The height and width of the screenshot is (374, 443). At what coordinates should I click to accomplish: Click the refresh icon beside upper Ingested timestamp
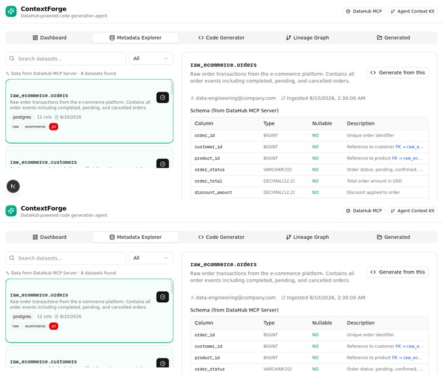pyautogui.click(x=284, y=98)
